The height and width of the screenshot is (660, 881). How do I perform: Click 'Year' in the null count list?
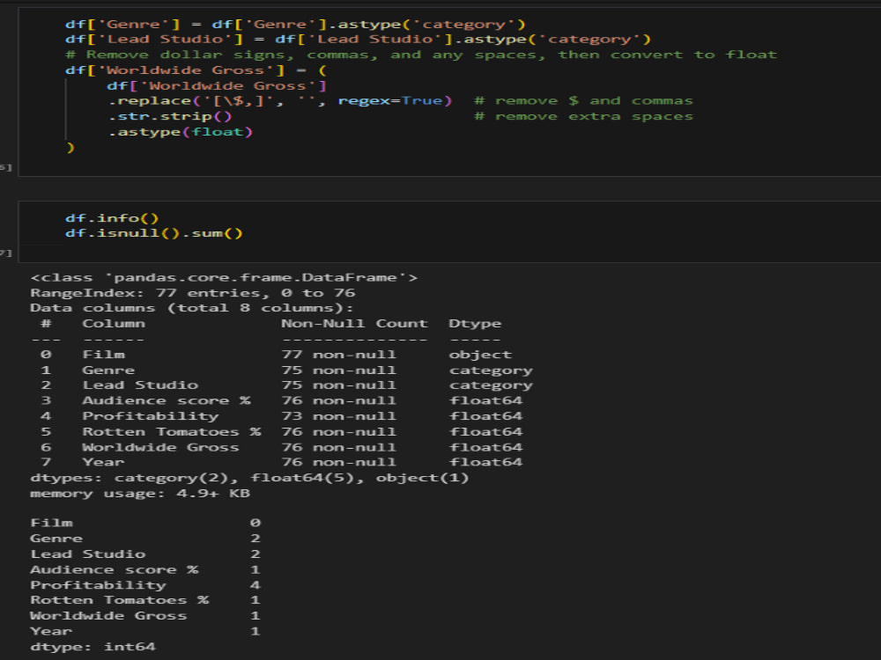point(51,631)
